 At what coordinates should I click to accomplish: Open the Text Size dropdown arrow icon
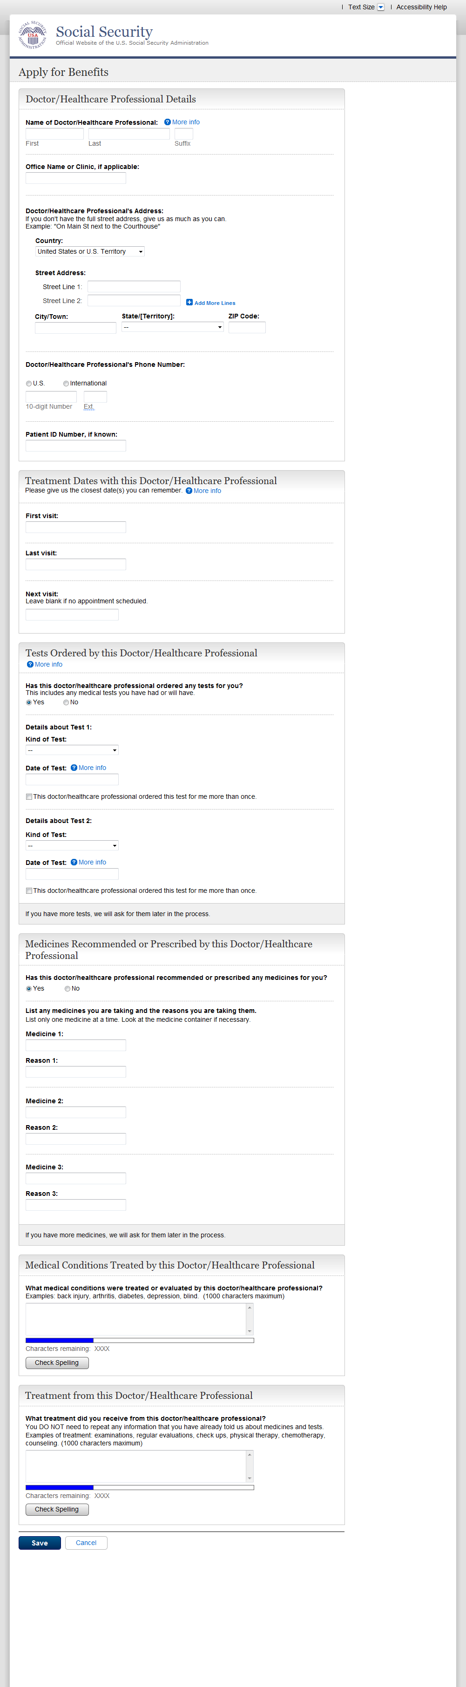coord(381,7)
